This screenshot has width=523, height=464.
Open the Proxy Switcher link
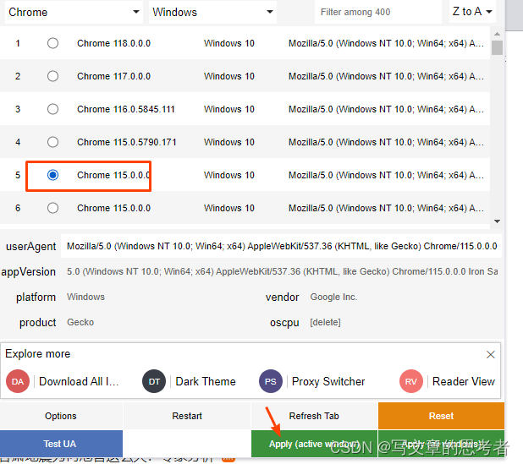pos(328,381)
